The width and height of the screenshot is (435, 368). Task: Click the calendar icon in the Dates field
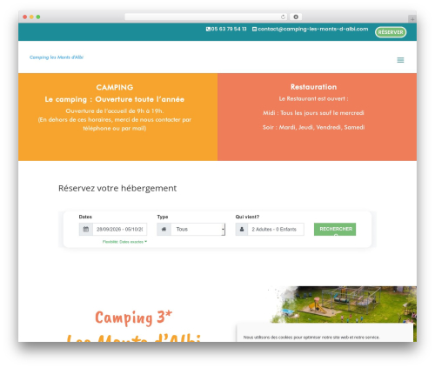[86, 229]
